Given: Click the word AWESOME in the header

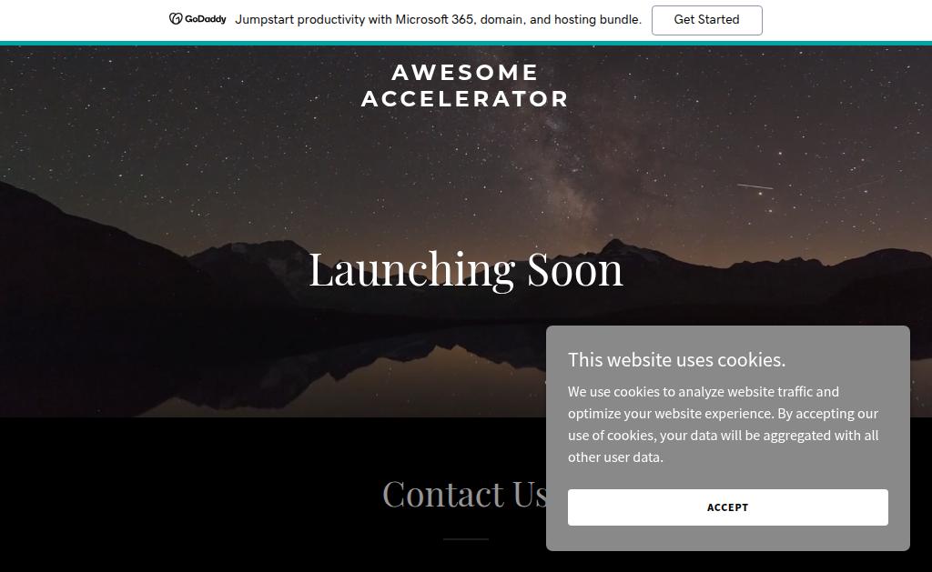Looking at the screenshot, I should tap(465, 73).
